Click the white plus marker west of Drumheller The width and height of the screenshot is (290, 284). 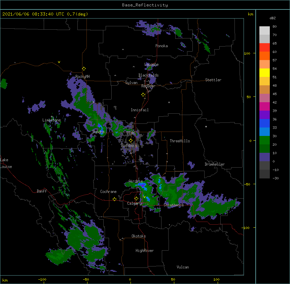click(x=206, y=126)
